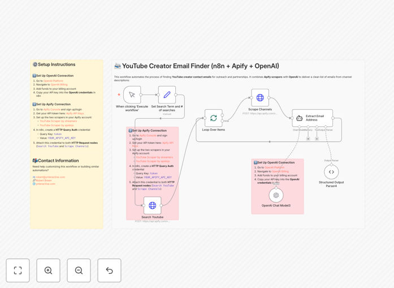Open YouTube Scraper by apidojo in pink note
Screen dimensions: 394x288
tap(153, 161)
